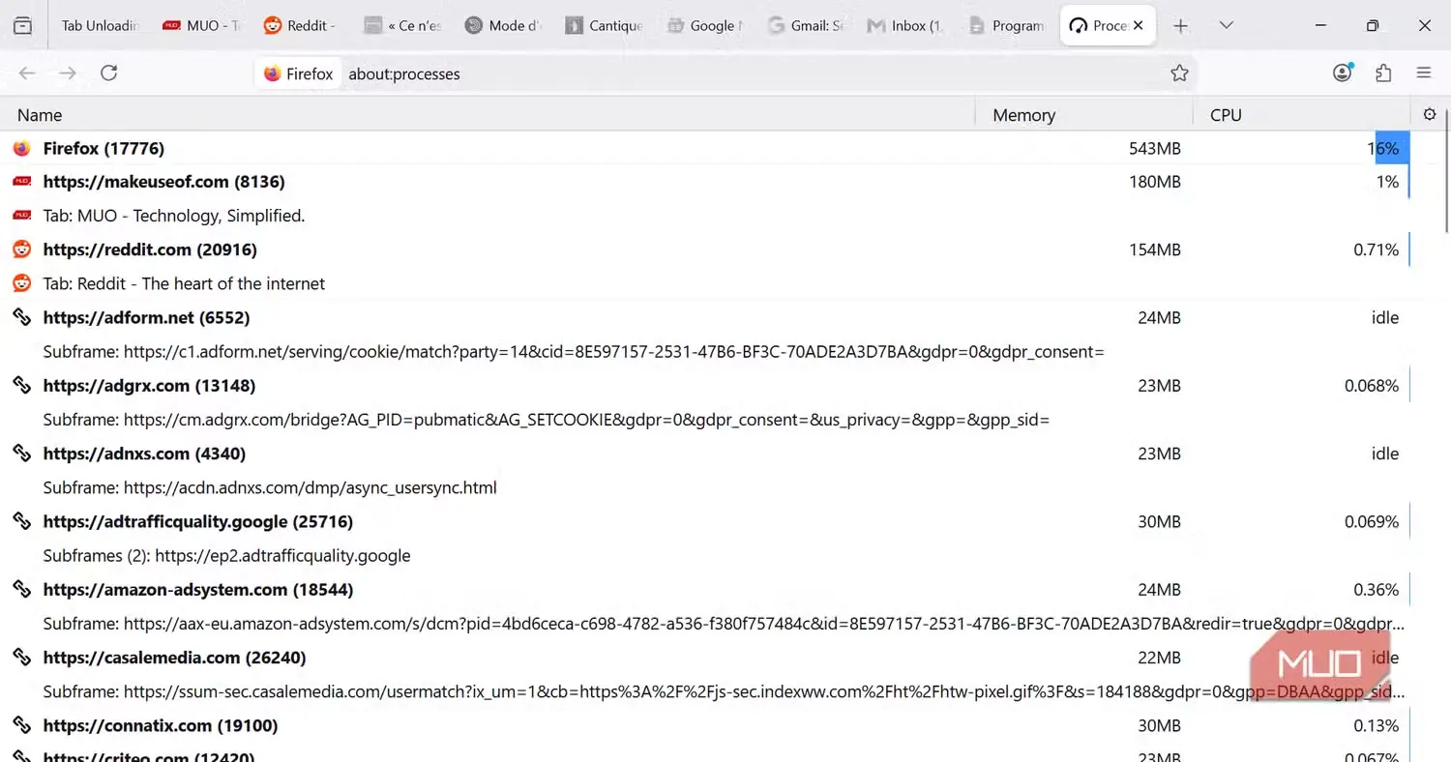Click the link icon of adform.net process
The image size is (1451, 762).
tap(21, 317)
